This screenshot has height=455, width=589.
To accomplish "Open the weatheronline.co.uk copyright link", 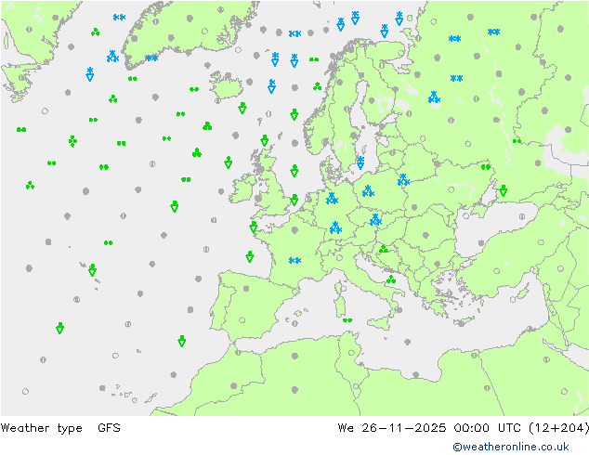I will click(x=511, y=447).
